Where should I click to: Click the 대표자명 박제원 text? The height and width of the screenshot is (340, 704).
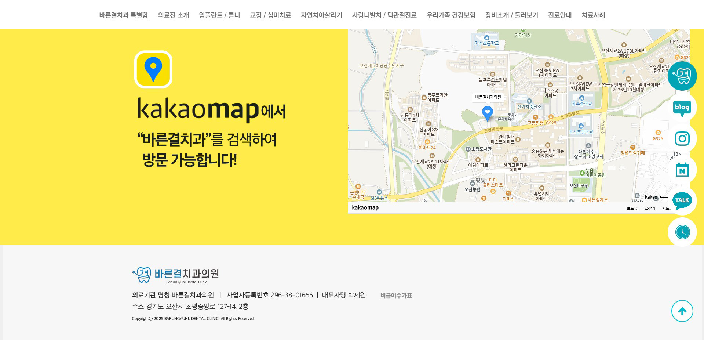click(344, 295)
